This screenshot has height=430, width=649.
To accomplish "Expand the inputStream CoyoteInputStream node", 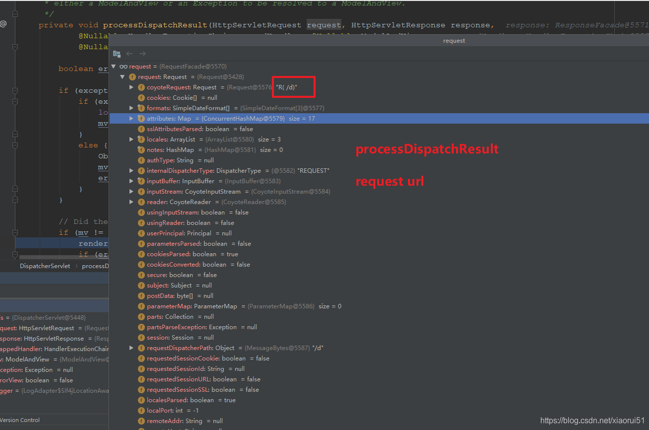I will coord(131,192).
